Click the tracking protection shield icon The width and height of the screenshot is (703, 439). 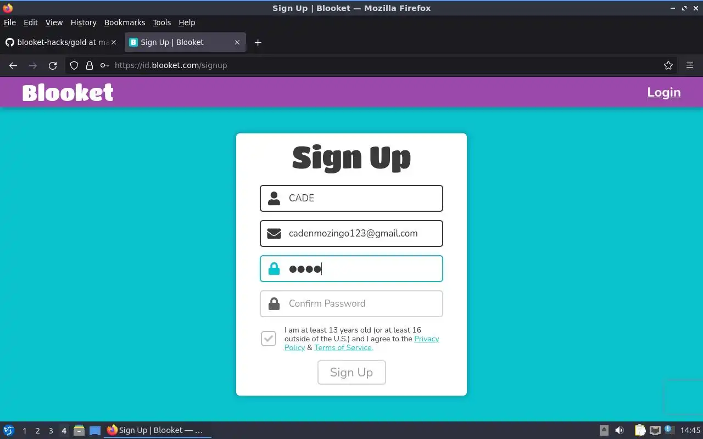tap(74, 65)
